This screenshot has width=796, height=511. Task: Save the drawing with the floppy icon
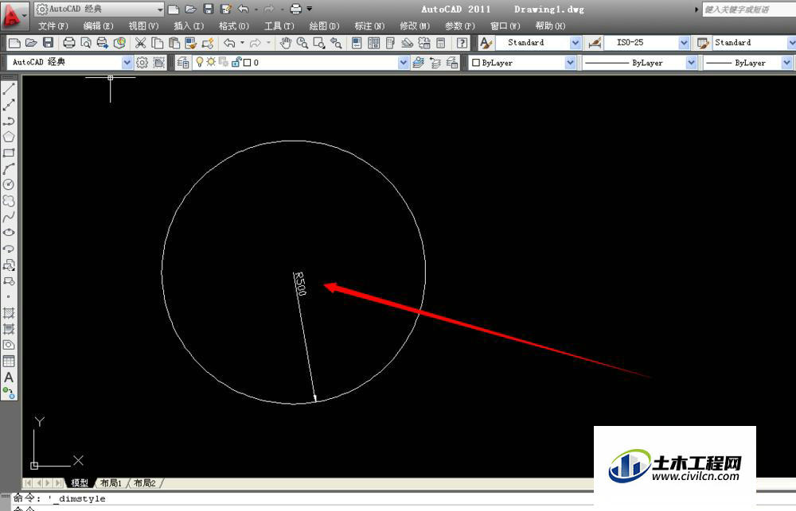[x=49, y=43]
